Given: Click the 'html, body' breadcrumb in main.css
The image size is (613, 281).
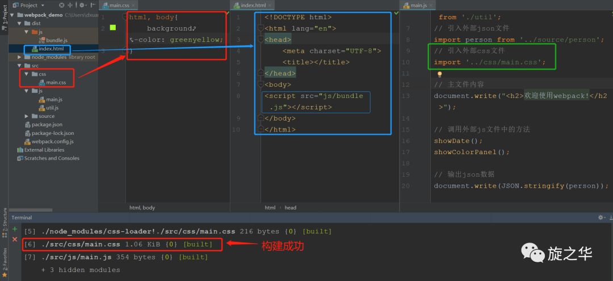Looking at the screenshot, I should [142, 207].
